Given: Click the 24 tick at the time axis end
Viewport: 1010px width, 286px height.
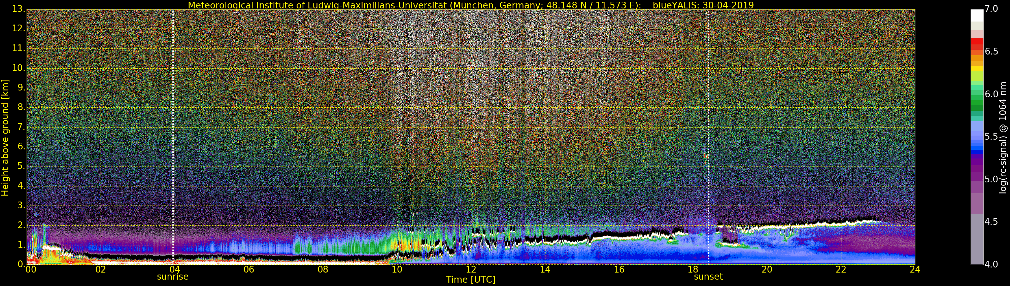Looking at the screenshot, I should pyautogui.click(x=915, y=270).
